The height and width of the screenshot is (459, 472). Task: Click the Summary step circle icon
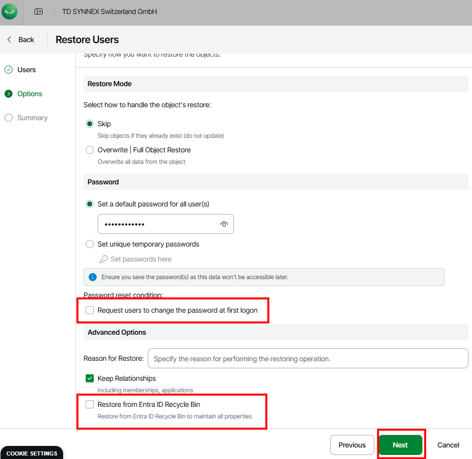click(x=9, y=118)
